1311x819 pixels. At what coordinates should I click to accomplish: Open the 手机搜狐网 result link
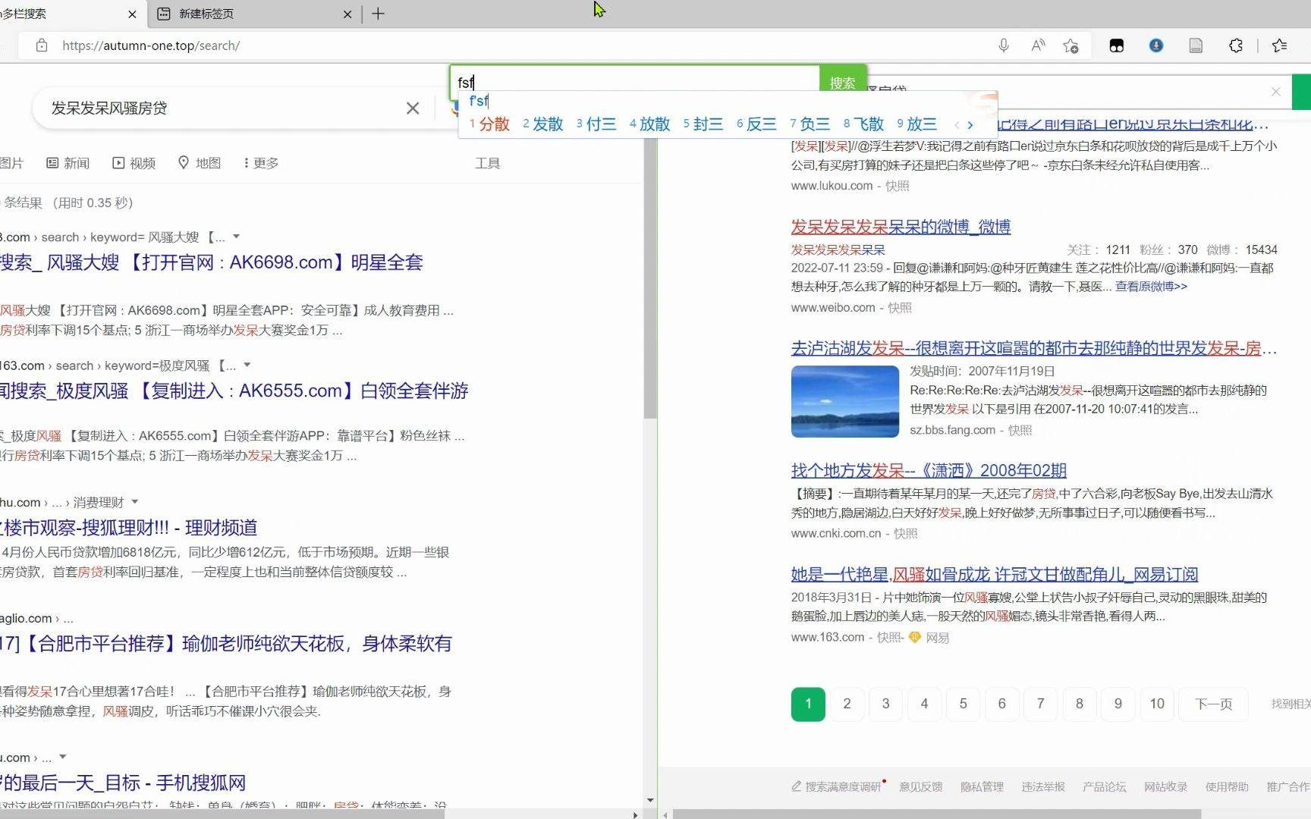click(123, 783)
